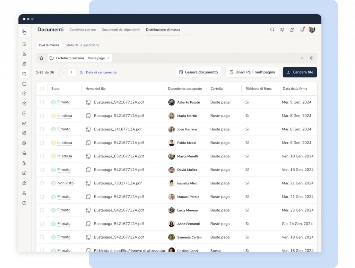355x268 pixels.
Task: Open the Data di caricamento sort dropdown
Action: pyautogui.click(x=98, y=72)
